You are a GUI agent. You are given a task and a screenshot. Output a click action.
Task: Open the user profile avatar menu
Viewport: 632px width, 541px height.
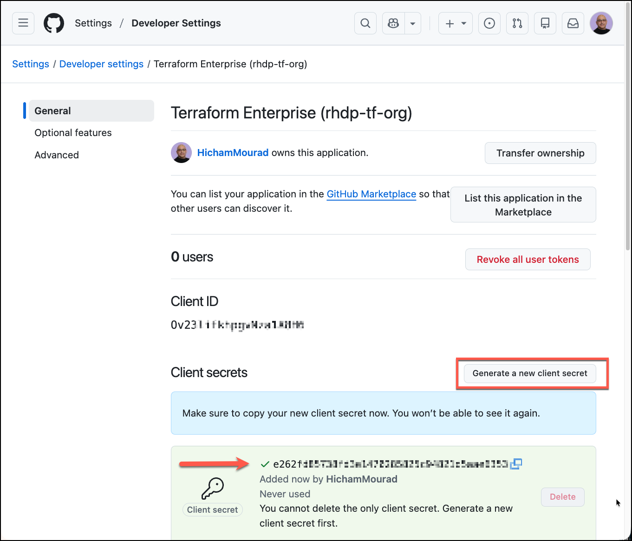tap(601, 23)
